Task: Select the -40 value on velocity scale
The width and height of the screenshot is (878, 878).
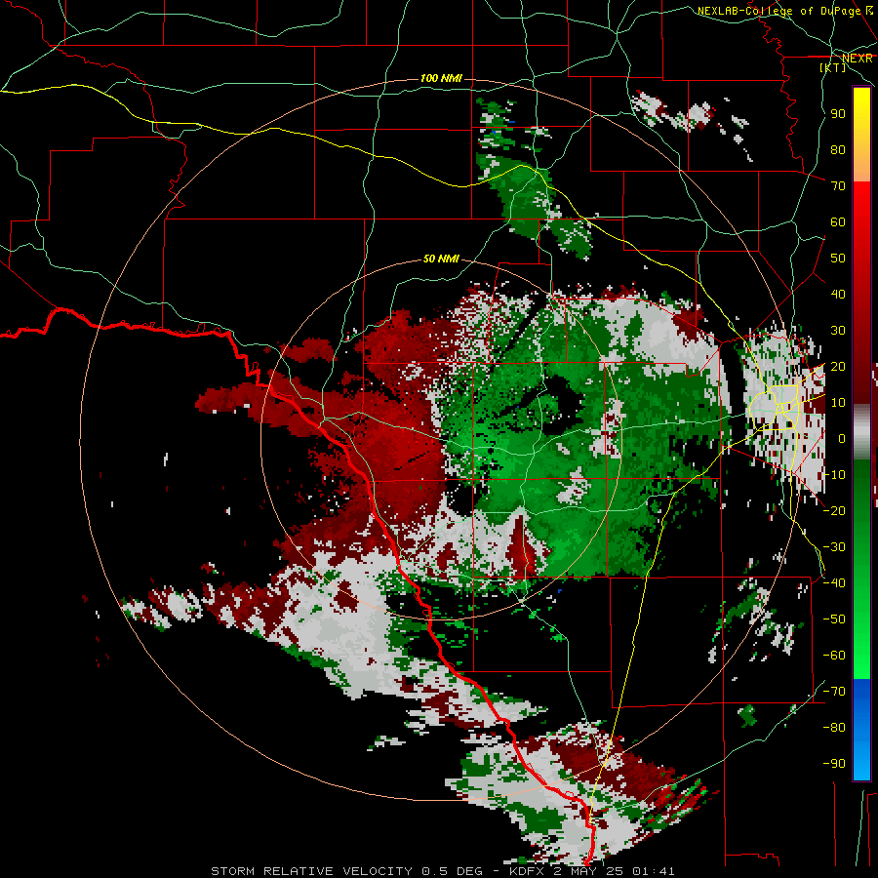Action: click(834, 583)
